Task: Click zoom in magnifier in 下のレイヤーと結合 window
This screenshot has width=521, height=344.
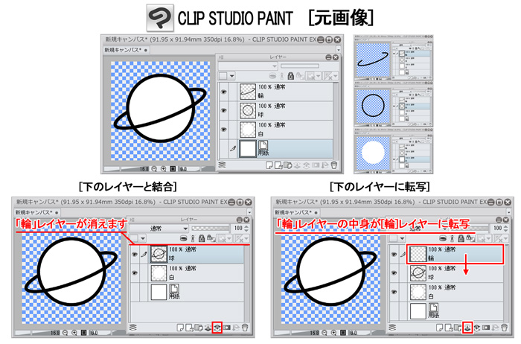Action: pos(74,333)
